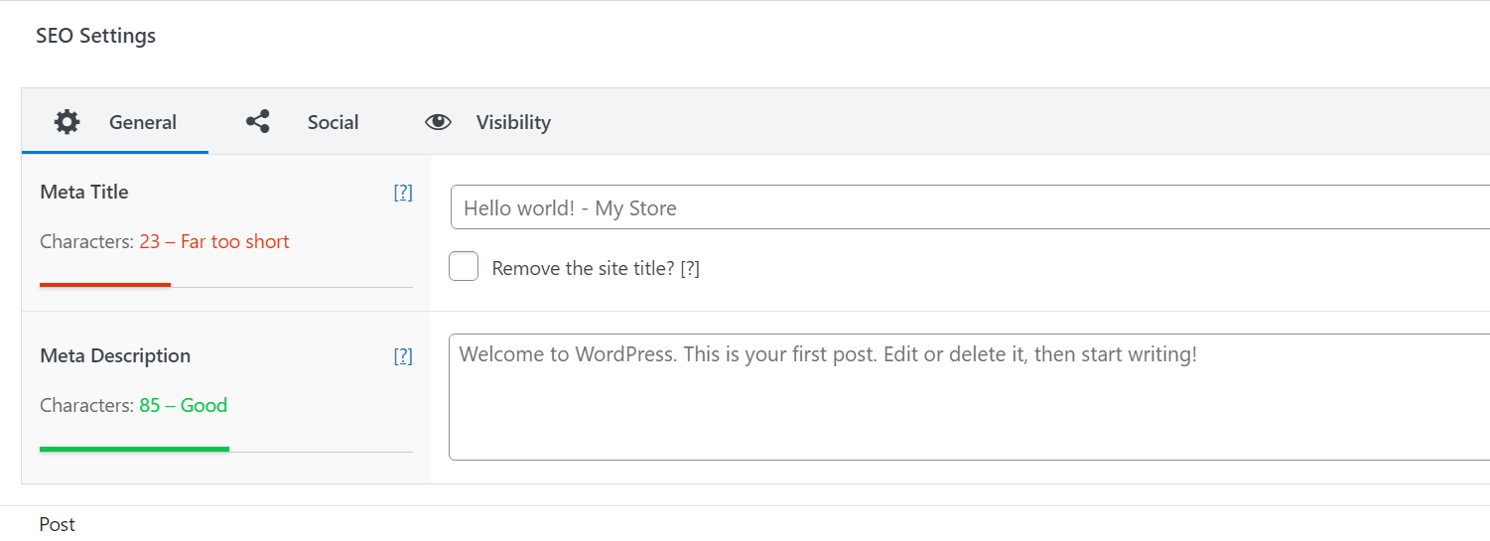Click the 'Remove the site title?' label text

click(x=583, y=268)
